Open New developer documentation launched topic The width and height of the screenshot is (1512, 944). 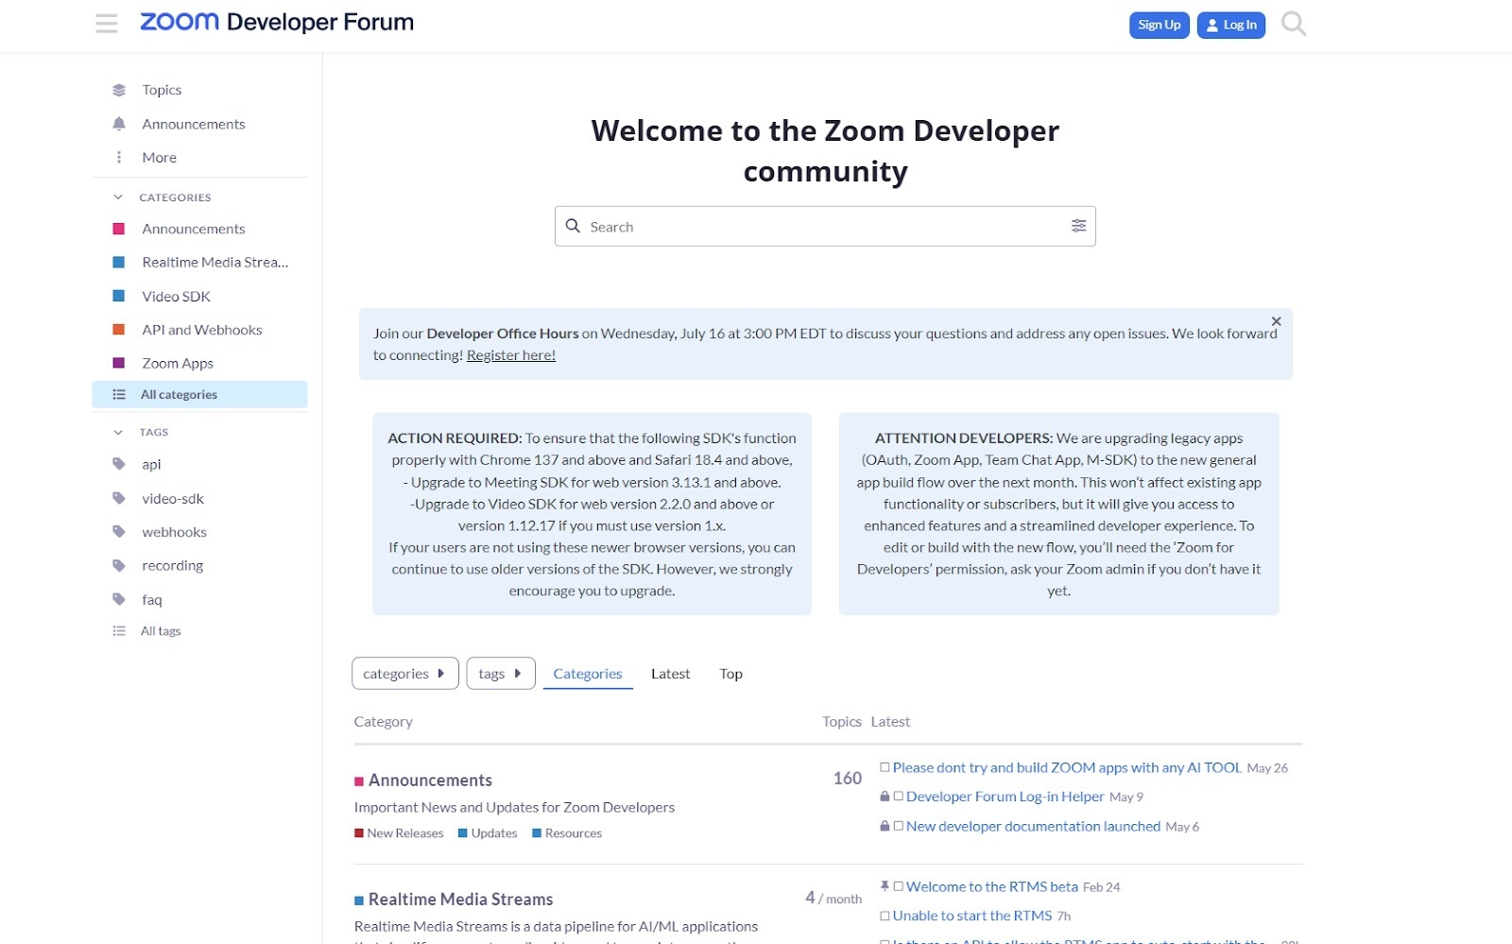click(1033, 827)
